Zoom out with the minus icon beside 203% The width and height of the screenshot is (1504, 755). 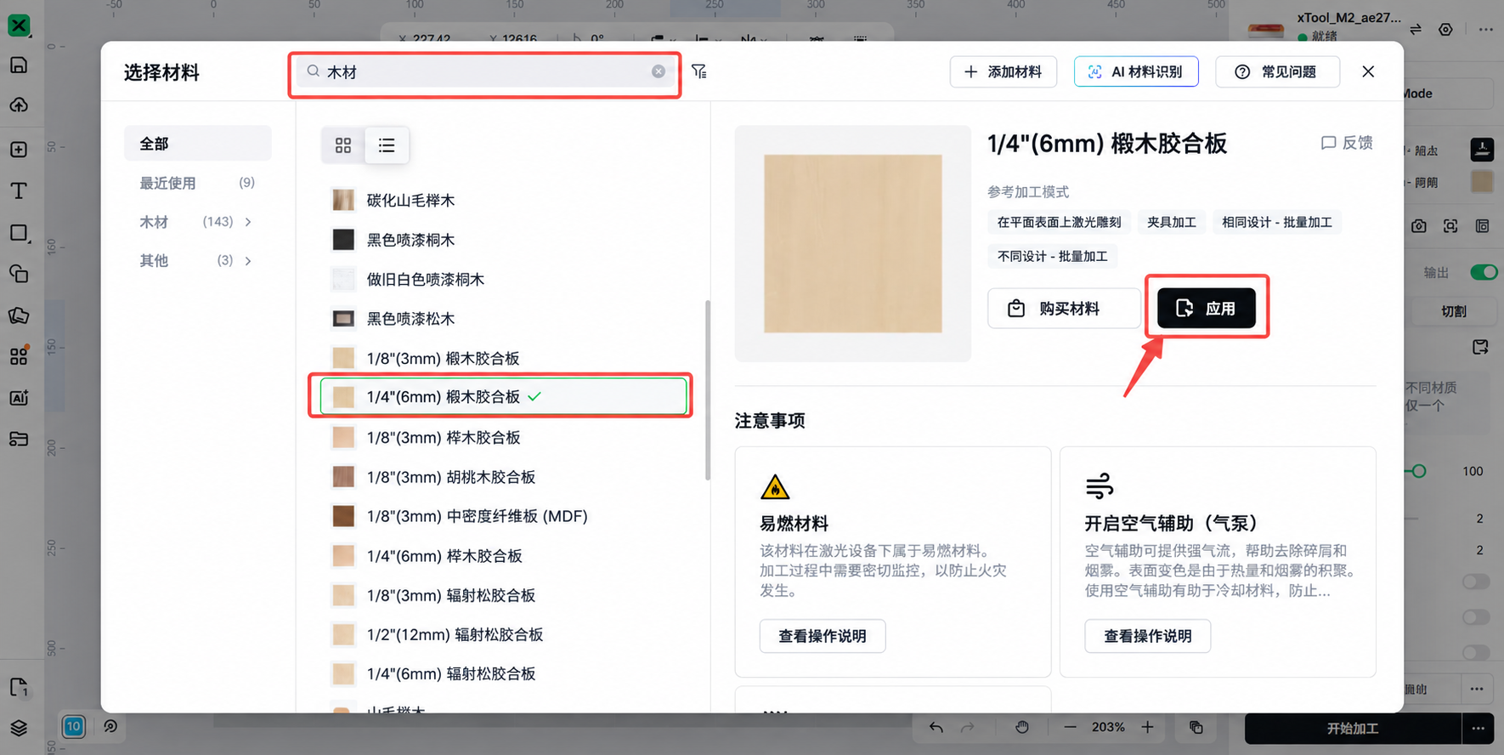(1070, 727)
